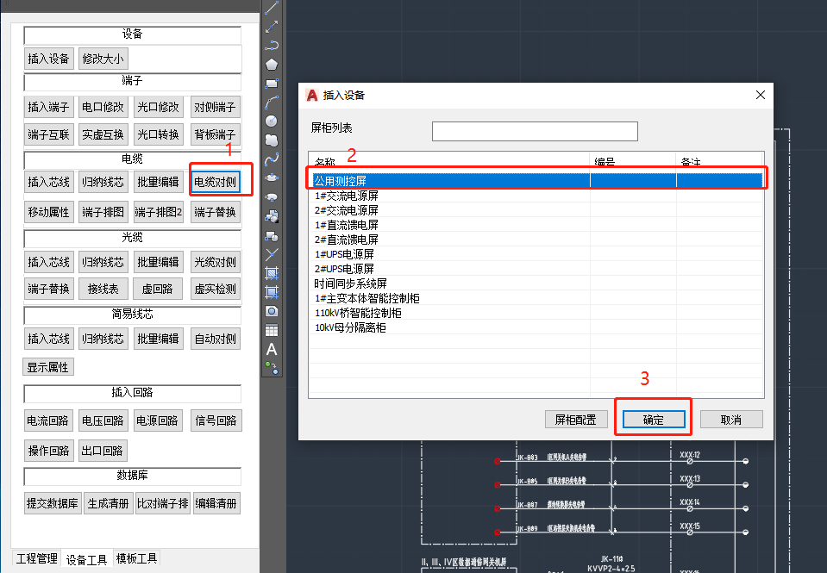The width and height of the screenshot is (827, 573).
Task: Select the Circle drawing tool
Action: tap(272, 121)
